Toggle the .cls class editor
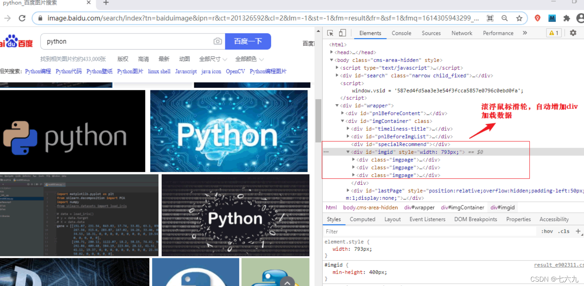The width and height of the screenshot is (584, 286). [564, 231]
